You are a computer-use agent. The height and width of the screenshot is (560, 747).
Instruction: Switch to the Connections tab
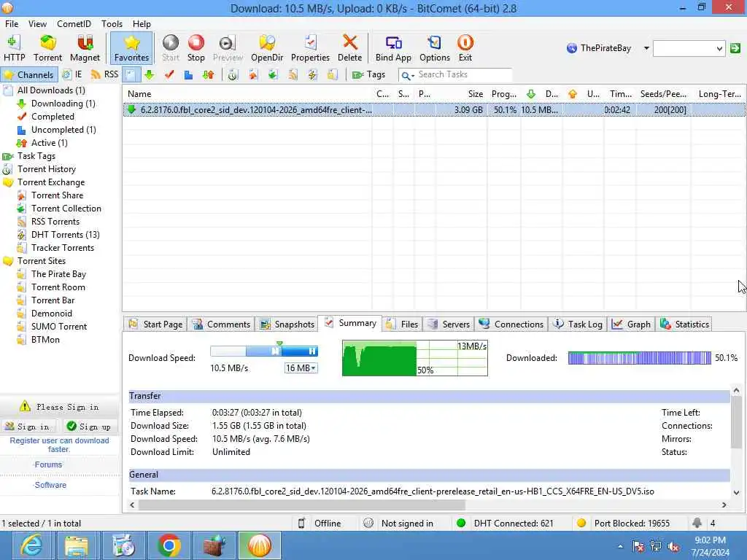tap(511, 324)
